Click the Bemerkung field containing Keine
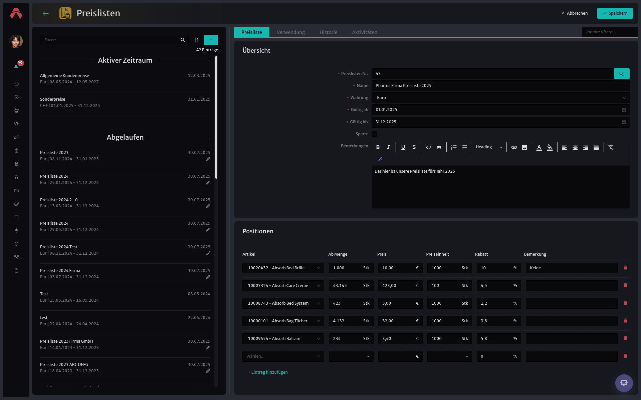Screen dimensions: 641x400 572,268
